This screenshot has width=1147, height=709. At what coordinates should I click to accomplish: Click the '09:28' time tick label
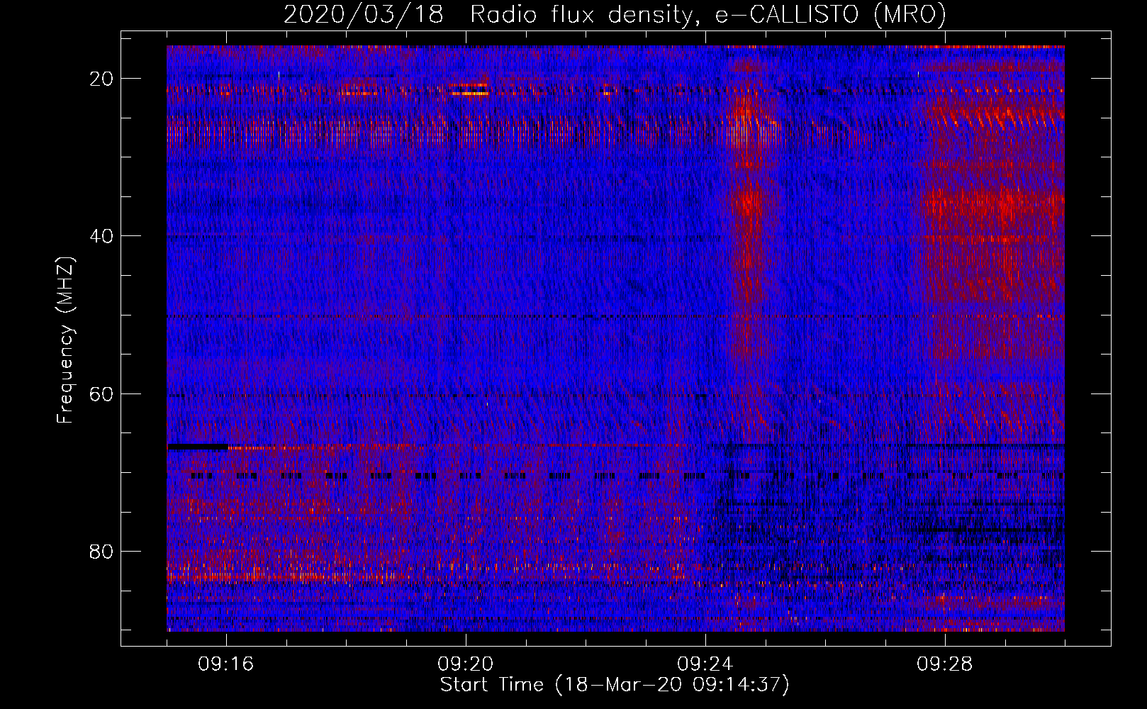(945, 664)
